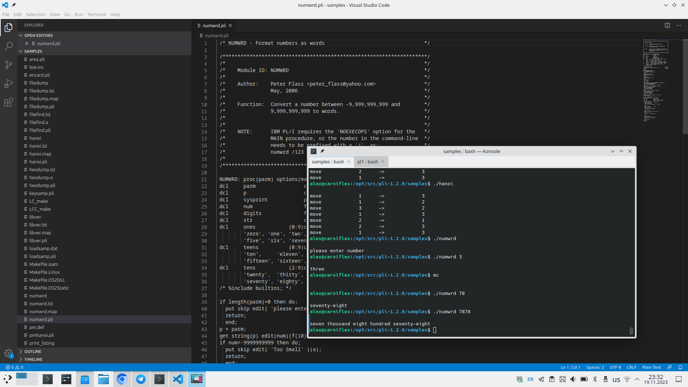The height and width of the screenshot is (387, 688).
Task: Click editor vertical scrollbar thumb
Action: [685, 86]
